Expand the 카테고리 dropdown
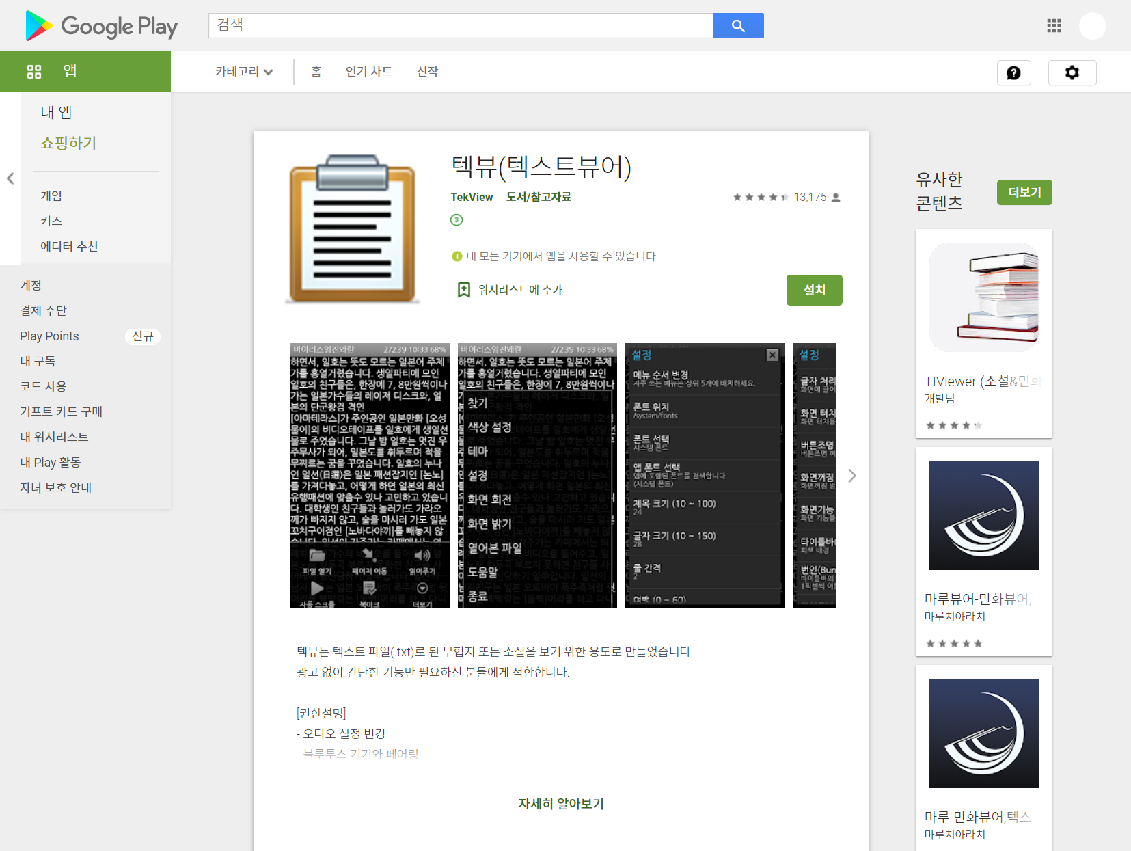 tap(244, 72)
